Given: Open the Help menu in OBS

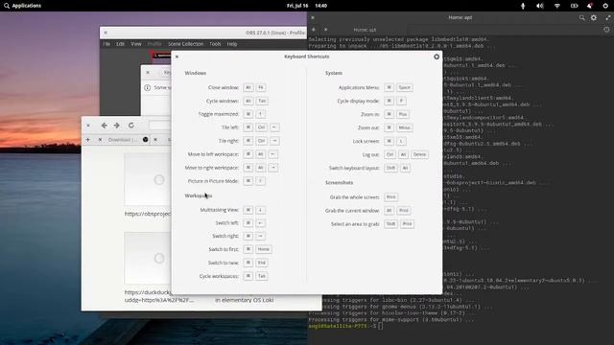Looking at the screenshot, I should click(x=232, y=44).
